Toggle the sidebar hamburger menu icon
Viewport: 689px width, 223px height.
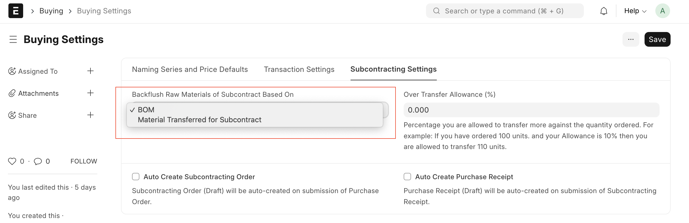coord(13,39)
